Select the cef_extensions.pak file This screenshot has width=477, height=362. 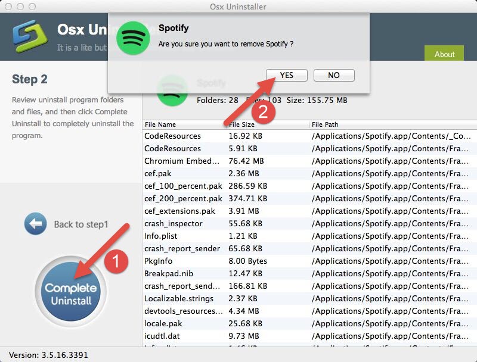tap(309, 211)
